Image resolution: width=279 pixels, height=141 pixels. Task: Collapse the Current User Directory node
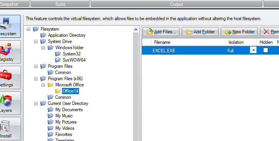coord(36,103)
